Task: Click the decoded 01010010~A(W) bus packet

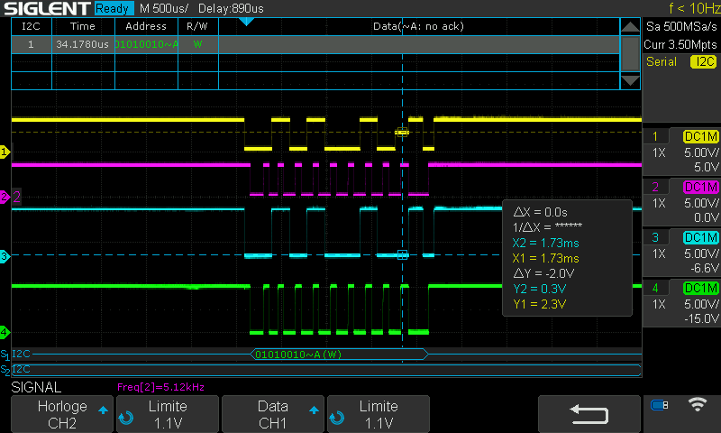Action: point(339,355)
